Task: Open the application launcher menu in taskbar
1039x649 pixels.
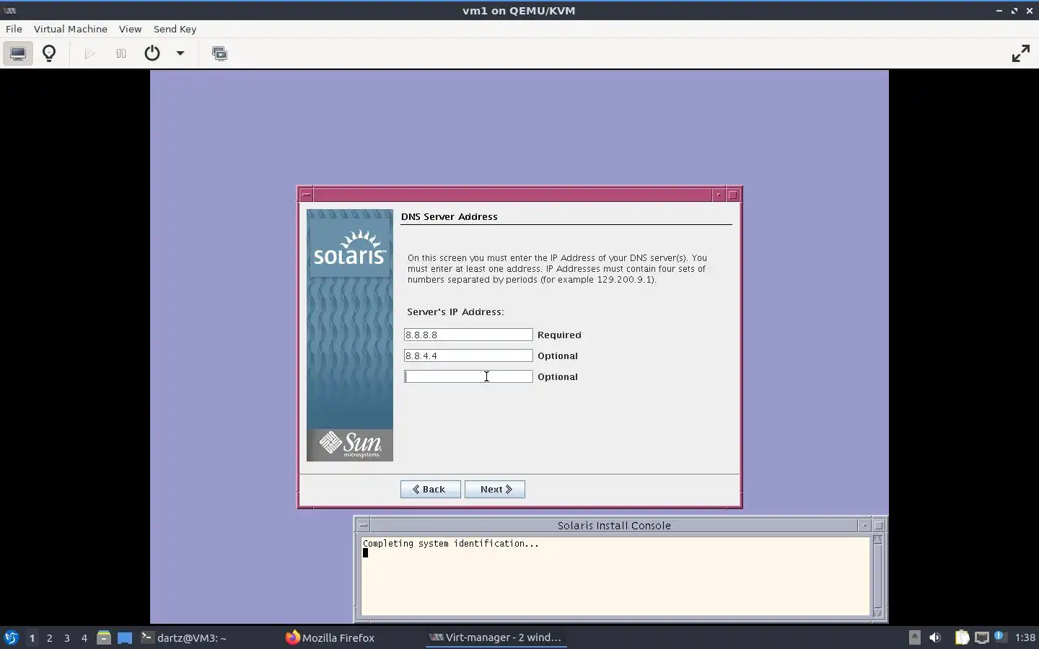Action: point(12,637)
